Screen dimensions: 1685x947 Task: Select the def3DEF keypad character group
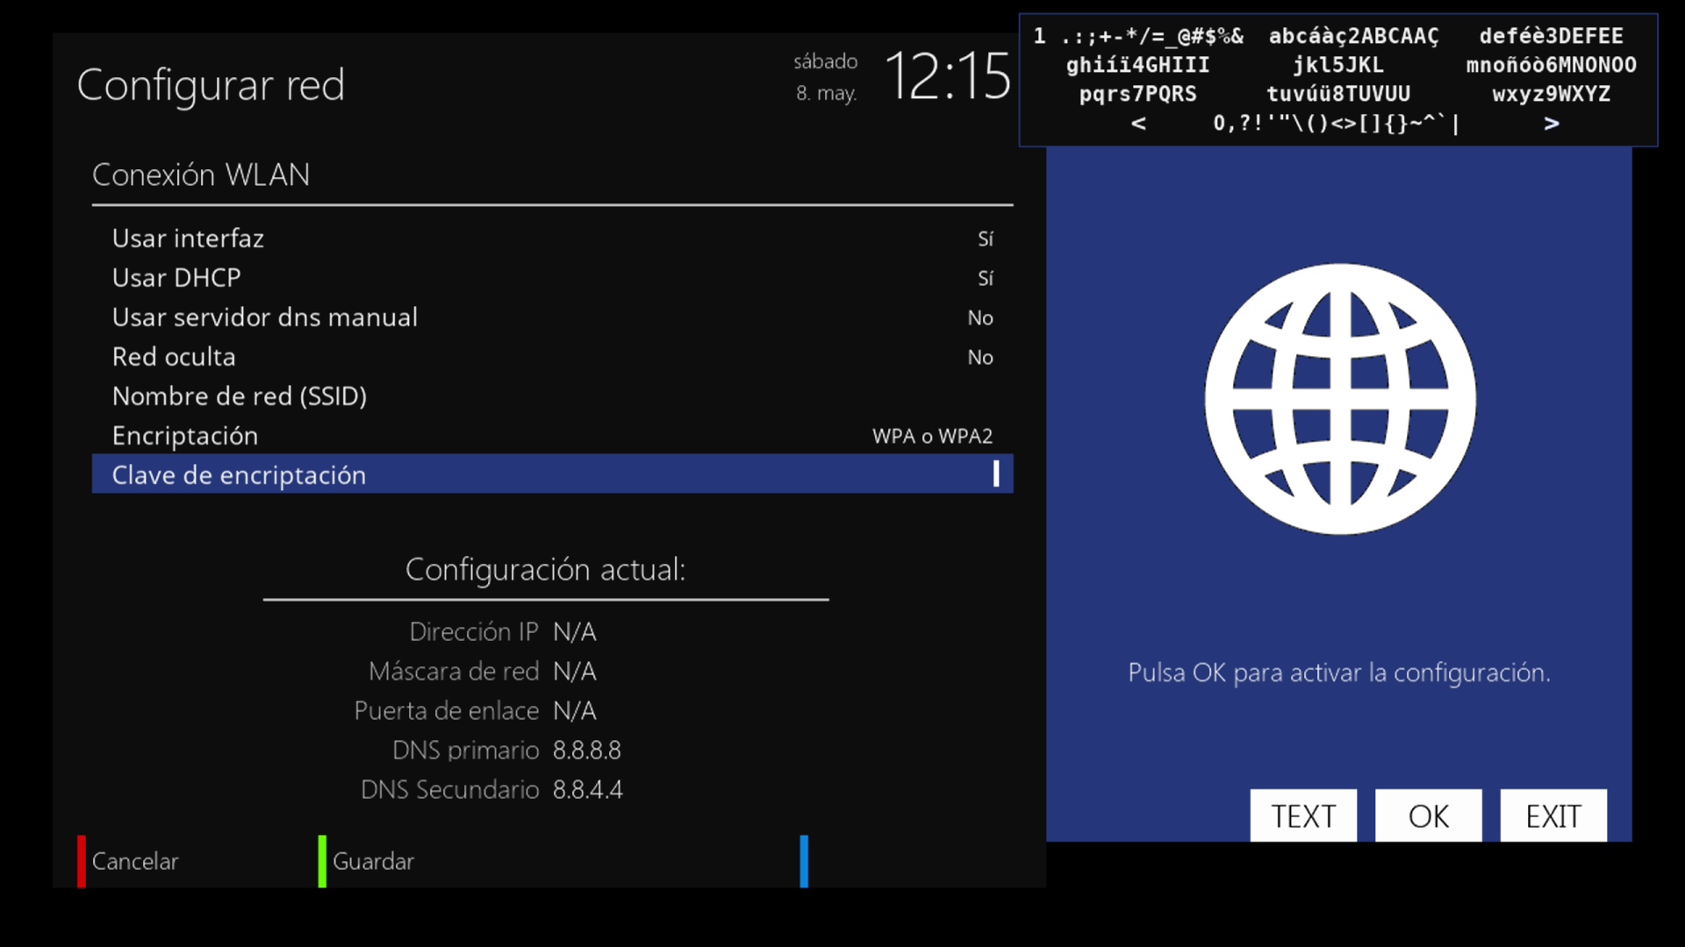1551,36
